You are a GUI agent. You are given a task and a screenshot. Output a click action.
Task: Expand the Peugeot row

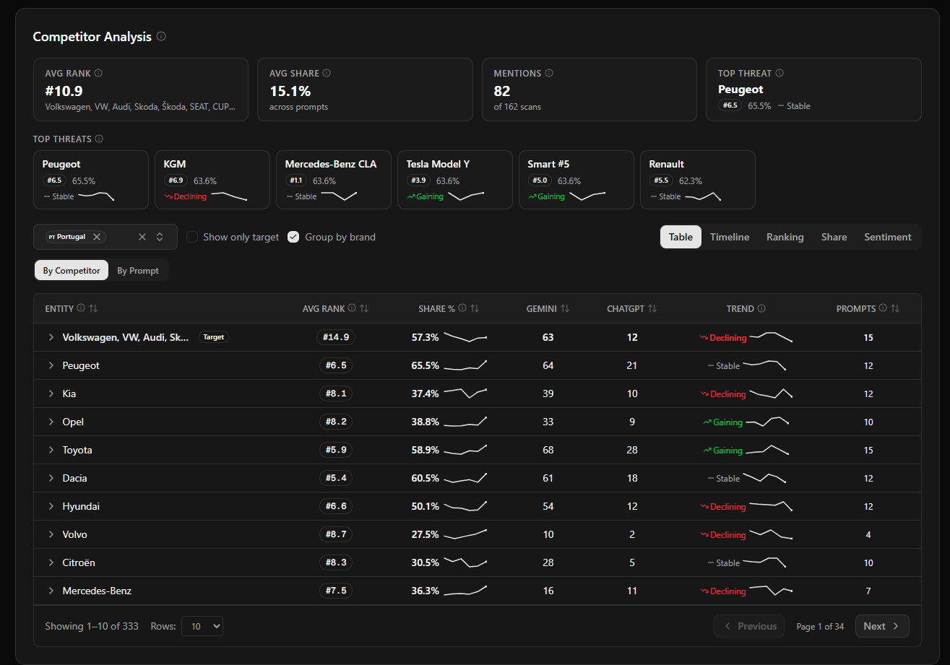pyautogui.click(x=51, y=365)
